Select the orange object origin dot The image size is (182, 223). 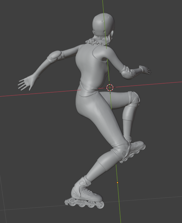tap(117, 182)
